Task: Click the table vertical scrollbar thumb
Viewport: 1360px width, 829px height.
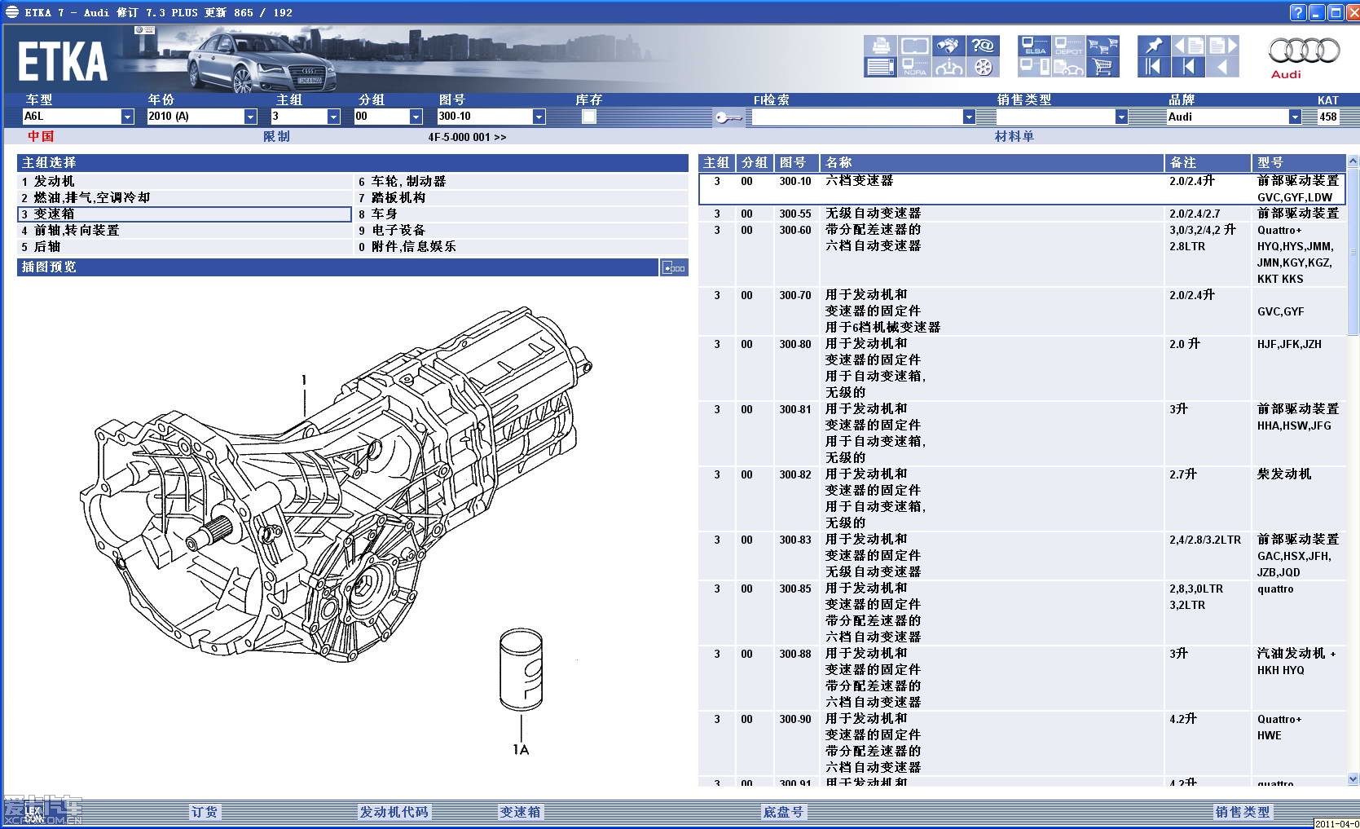Action: click(1353, 251)
